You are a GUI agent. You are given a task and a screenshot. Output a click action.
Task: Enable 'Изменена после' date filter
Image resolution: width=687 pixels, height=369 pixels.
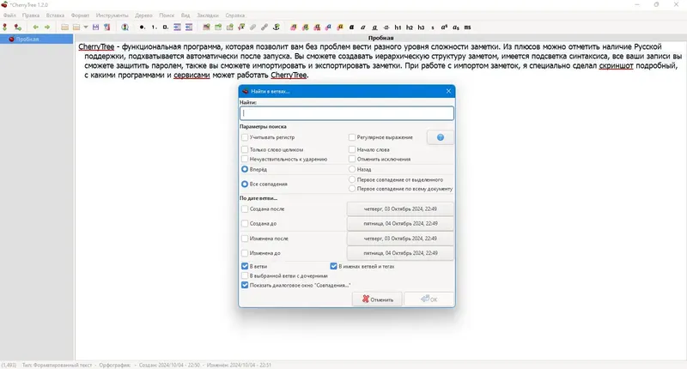point(245,239)
